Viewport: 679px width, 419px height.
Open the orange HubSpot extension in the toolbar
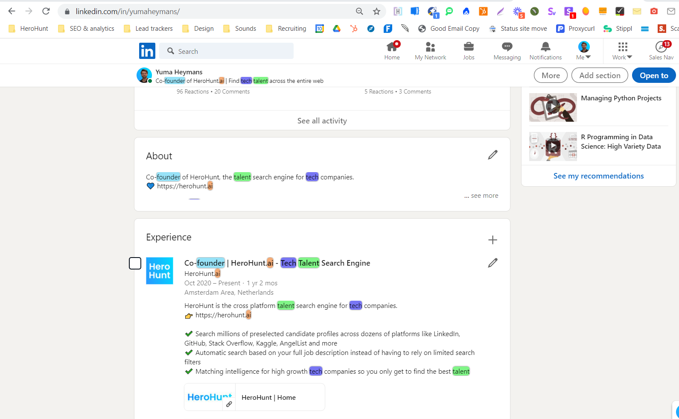(x=483, y=12)
